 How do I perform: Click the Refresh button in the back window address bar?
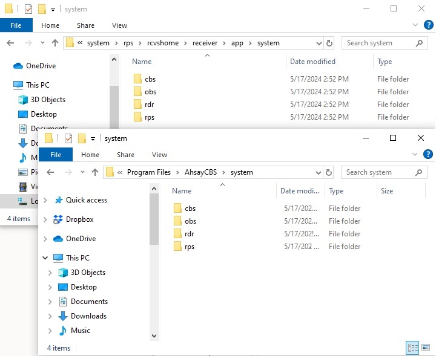329,43
